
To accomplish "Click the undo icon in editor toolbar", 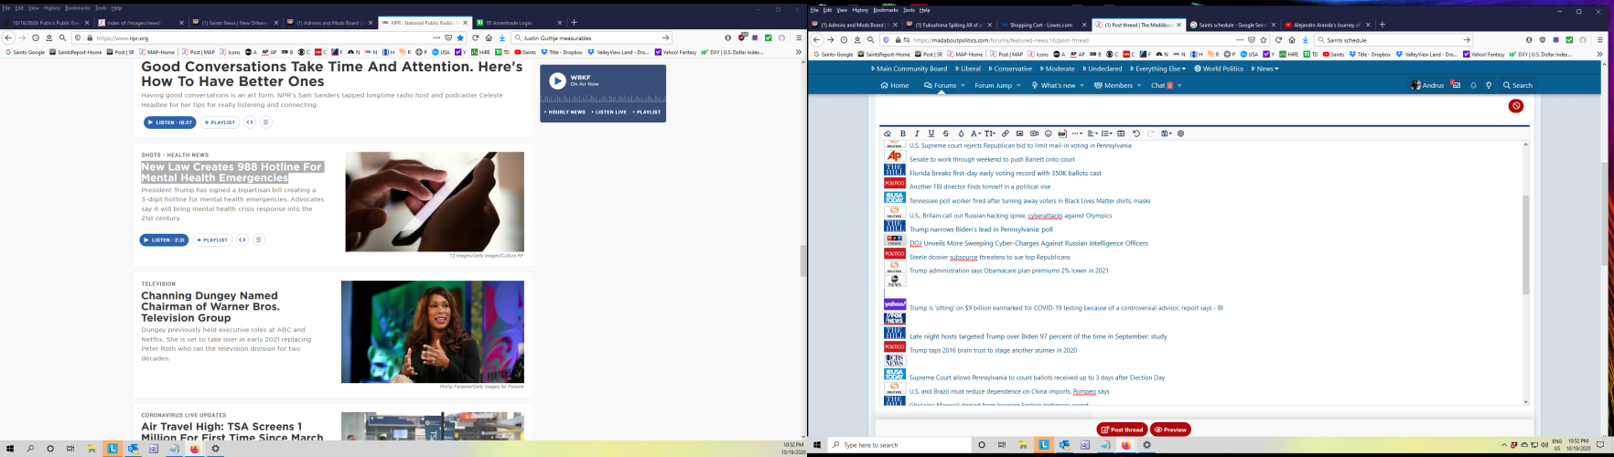I will tap(1136, 133).
